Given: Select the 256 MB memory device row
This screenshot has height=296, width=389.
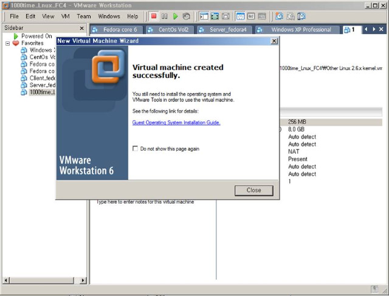Looking at the screenshot, I should coord(331,122).
